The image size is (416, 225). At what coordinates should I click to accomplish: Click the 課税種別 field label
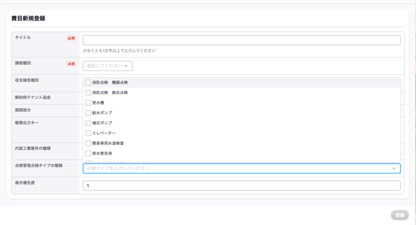click(23, 63)
